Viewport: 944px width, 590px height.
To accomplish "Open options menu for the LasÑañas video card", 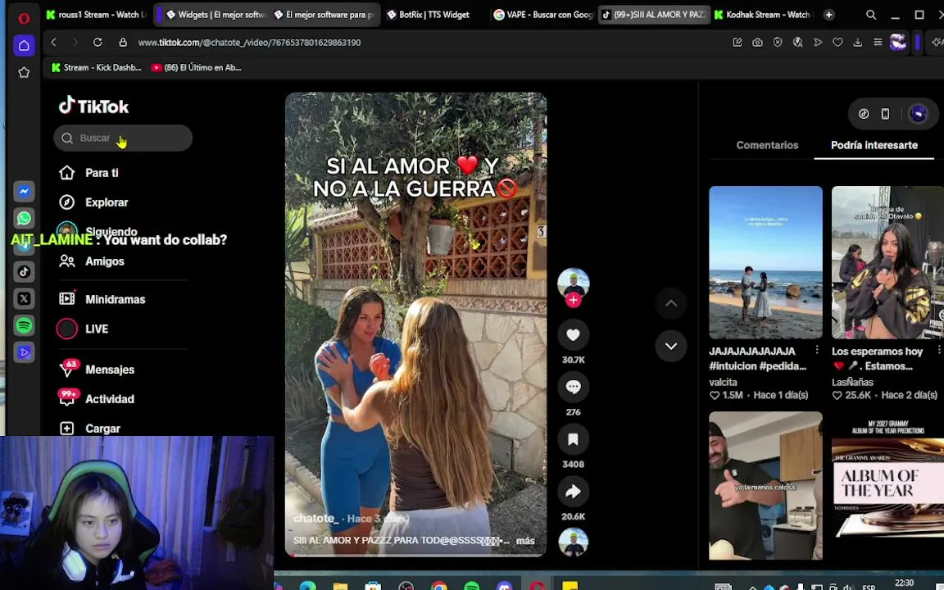I will pyautogui.click(x=939, y=350).
